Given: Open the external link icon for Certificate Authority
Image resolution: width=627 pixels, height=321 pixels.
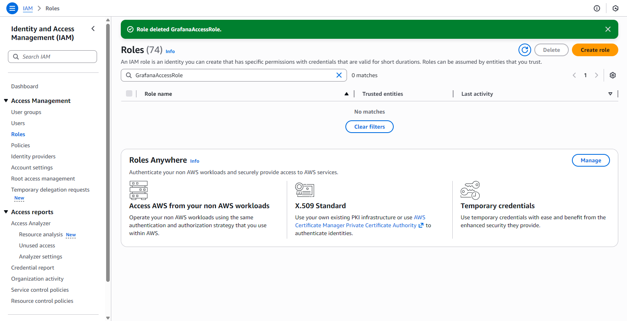Looking at the screenshot, I should 421,225.
